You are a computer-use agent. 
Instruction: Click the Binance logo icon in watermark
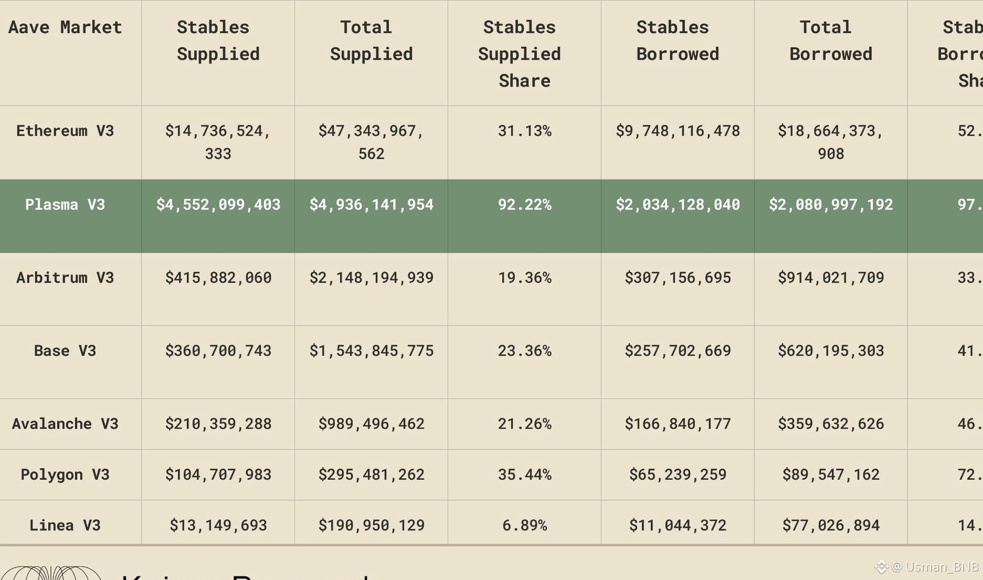(881, 567)
